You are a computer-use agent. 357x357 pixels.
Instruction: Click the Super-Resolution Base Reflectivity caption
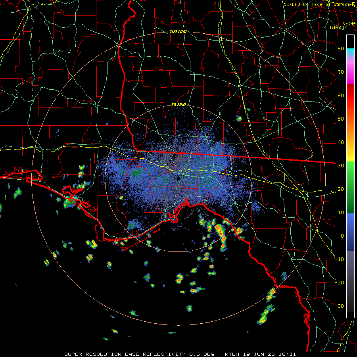click(x=180, y=354)
